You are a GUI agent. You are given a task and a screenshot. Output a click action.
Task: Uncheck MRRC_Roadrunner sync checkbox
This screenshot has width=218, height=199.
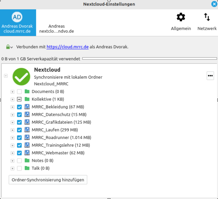(19, 138)
